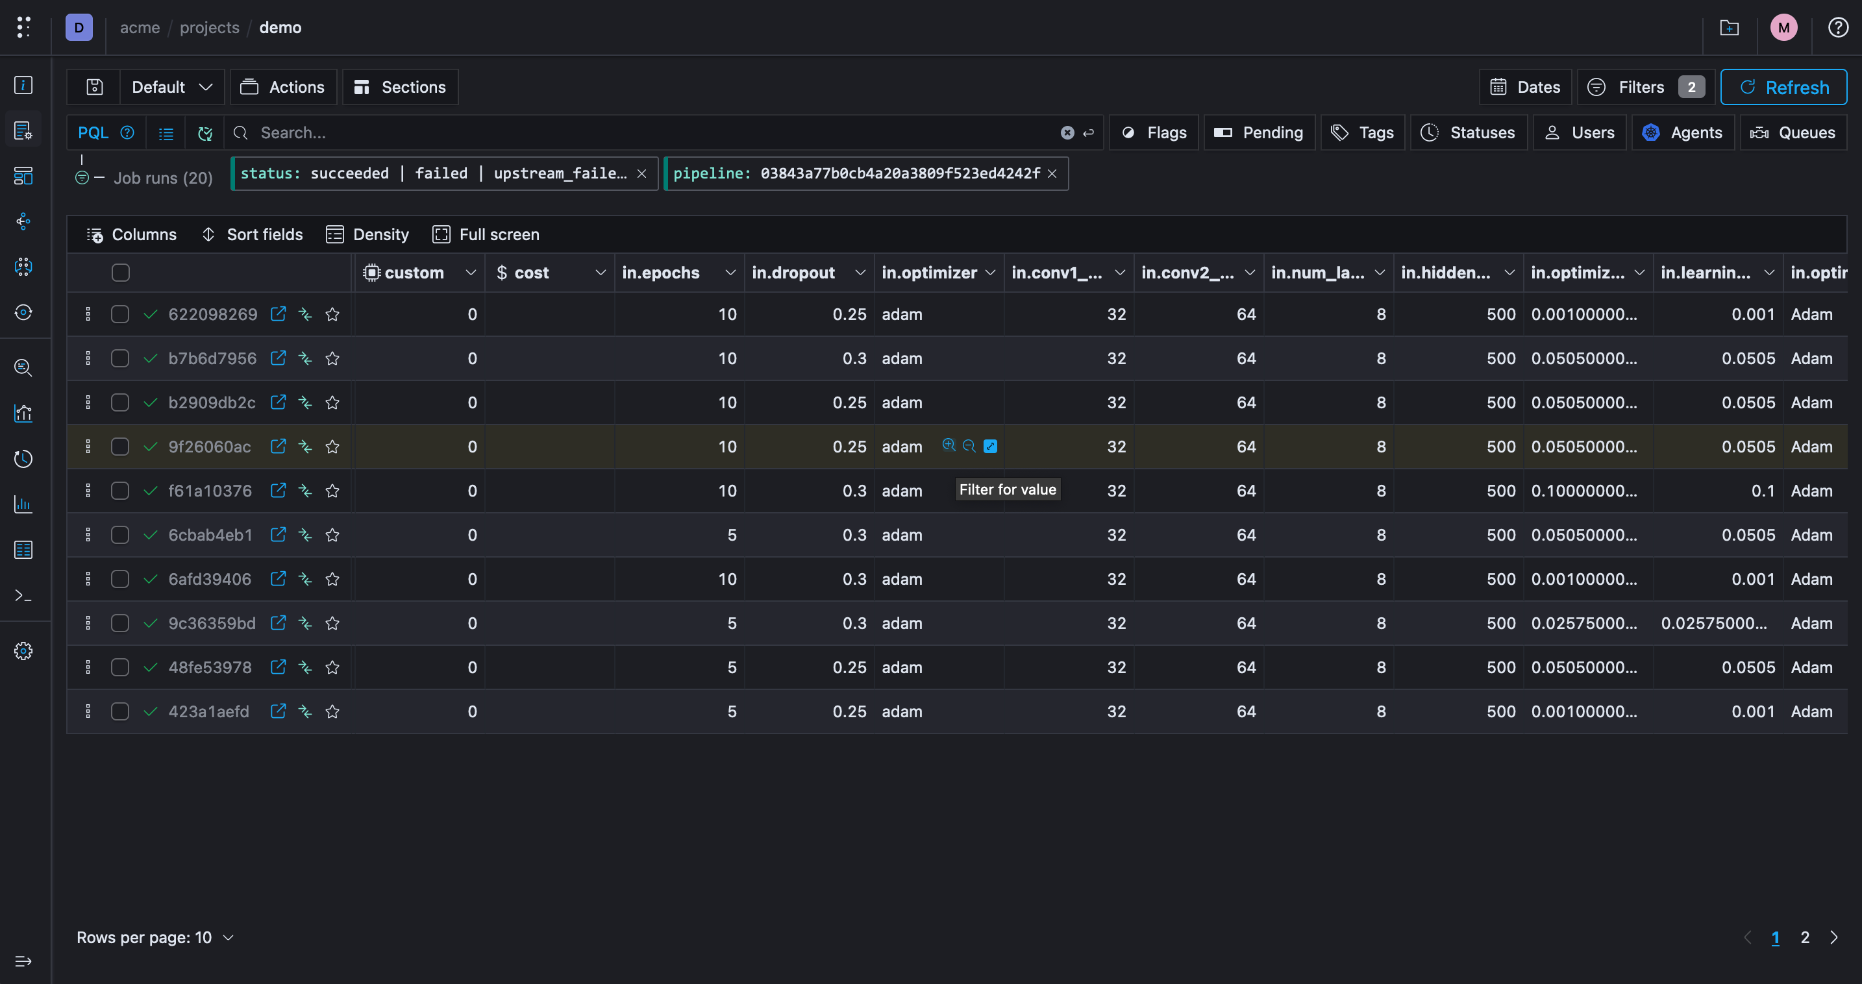Expand the sidebar with bottom arrow icon

point(23,961)
